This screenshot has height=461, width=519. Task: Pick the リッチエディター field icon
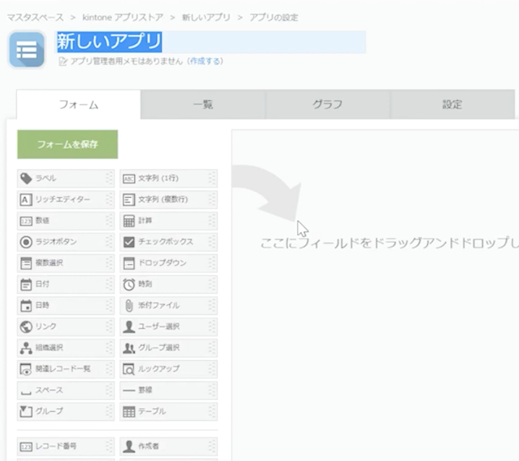(x=26, y=200)
